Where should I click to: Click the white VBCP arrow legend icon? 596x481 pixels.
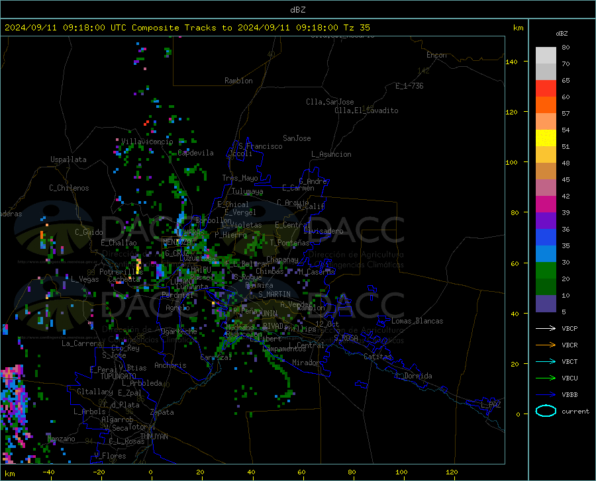pyautogui.click(x=546, y=328)
